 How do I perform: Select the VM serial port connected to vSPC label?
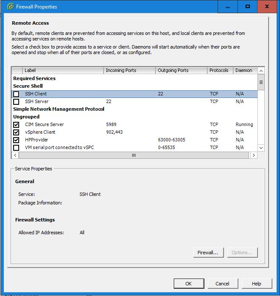[59, 147]
